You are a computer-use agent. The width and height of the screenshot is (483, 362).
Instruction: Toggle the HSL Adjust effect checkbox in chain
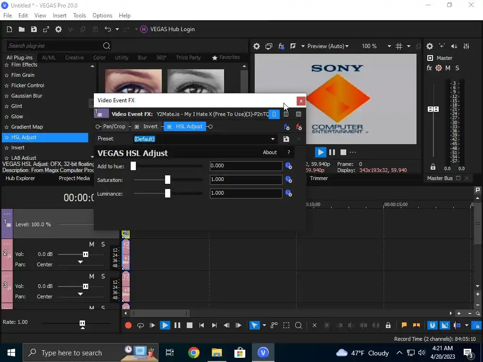click(169, 126)
